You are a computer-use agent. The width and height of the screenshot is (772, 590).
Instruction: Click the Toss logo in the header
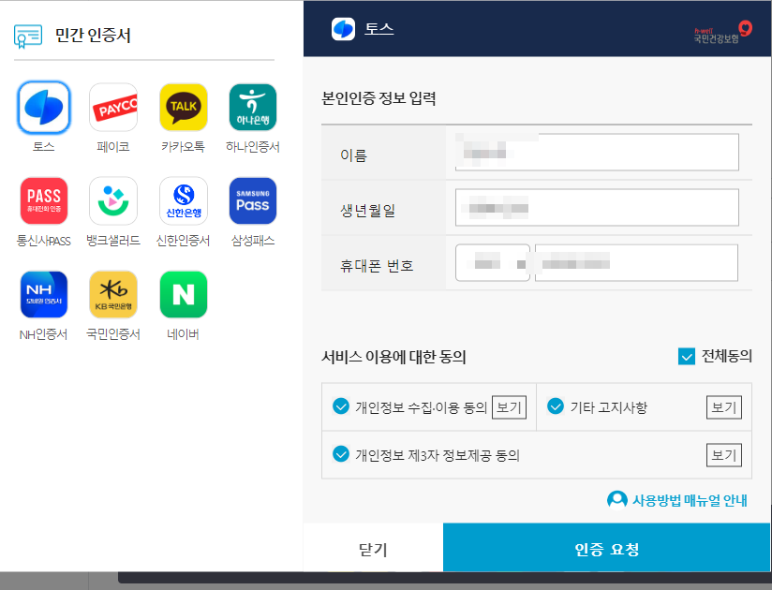click(343, 29)
